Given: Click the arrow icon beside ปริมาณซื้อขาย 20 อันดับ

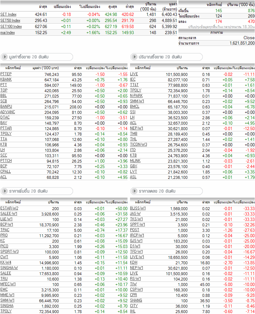Looking at the screenshot, I should click(134, 57).
